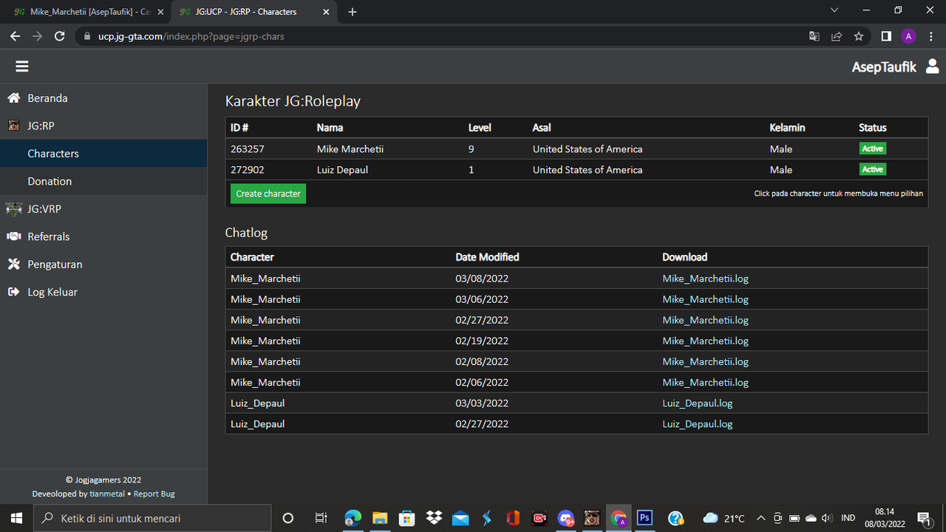This screenshot has width=946, height=532.
Task: Download Mike_Marchetii.log dated 03/06/2022
Action: [x=705, y=299]
